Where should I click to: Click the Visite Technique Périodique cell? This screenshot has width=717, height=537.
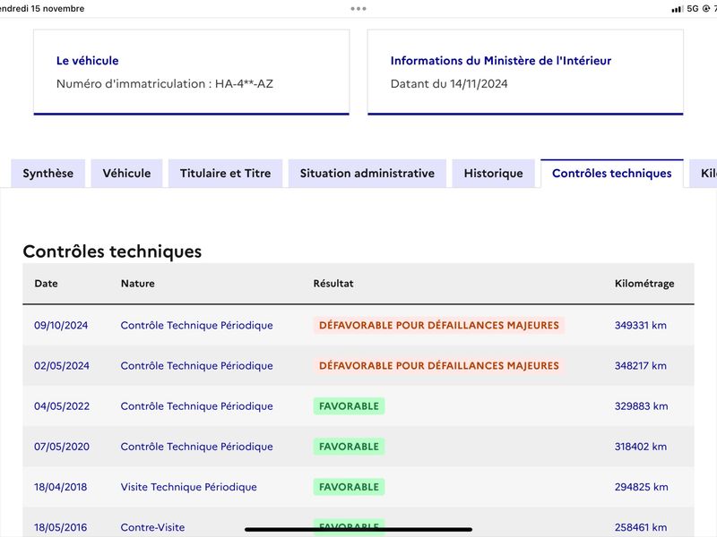[x=188, y=487]
